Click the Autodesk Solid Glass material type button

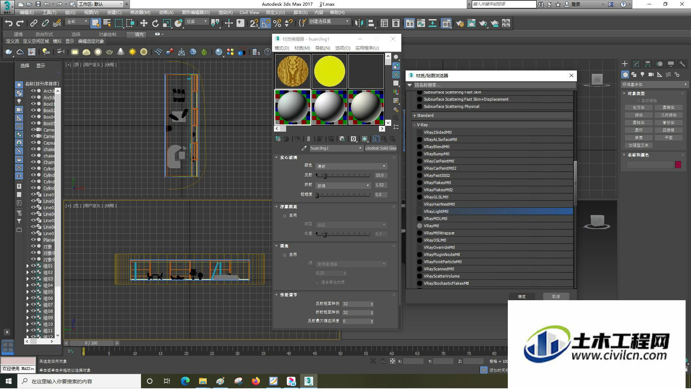pyautogui.click(x=381, y=148)
